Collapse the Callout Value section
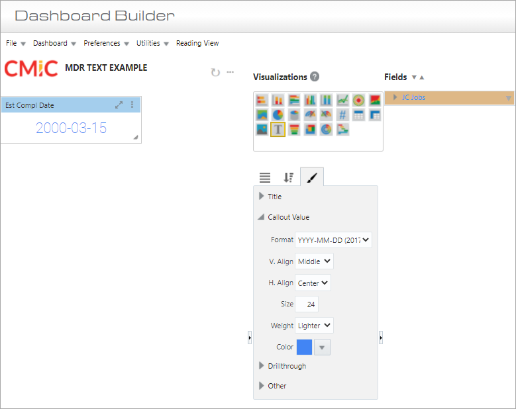 click(261, 217)
